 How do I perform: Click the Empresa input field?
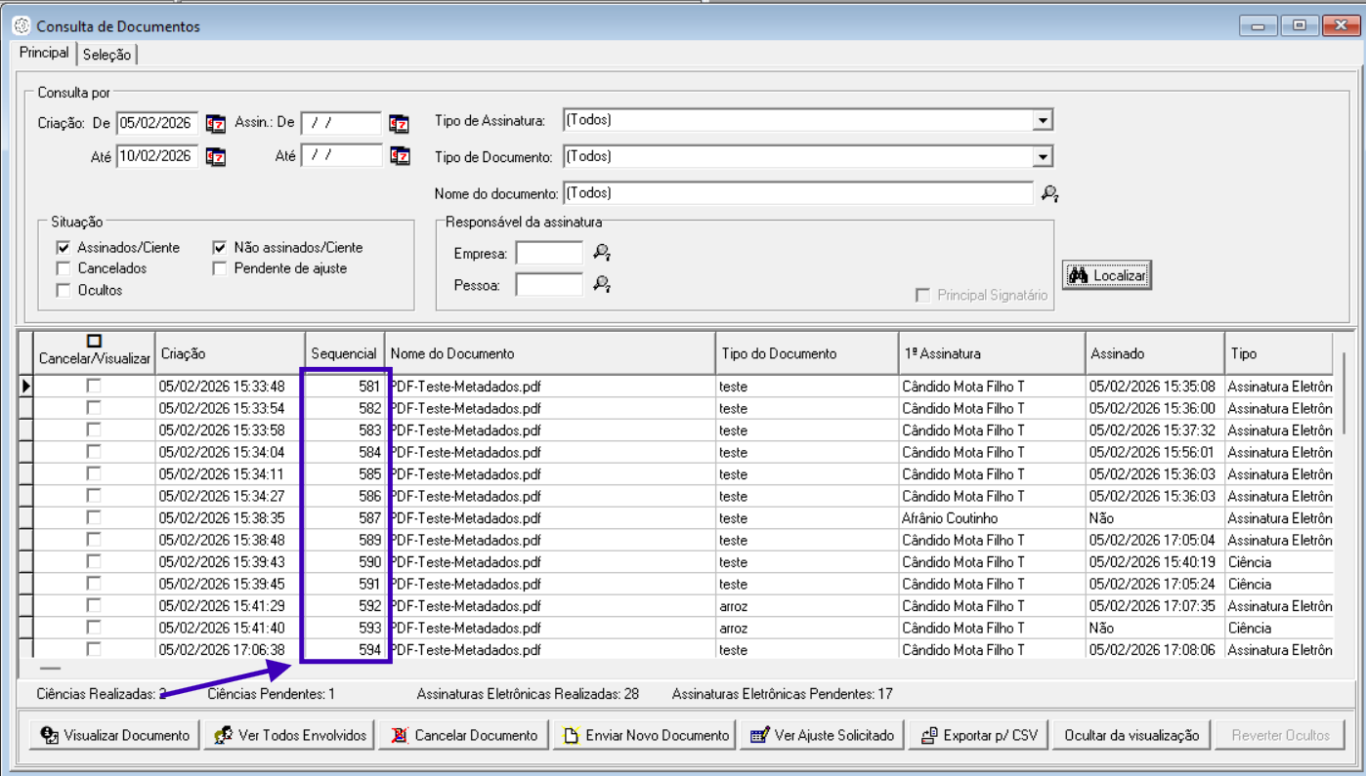click(548, 254)
